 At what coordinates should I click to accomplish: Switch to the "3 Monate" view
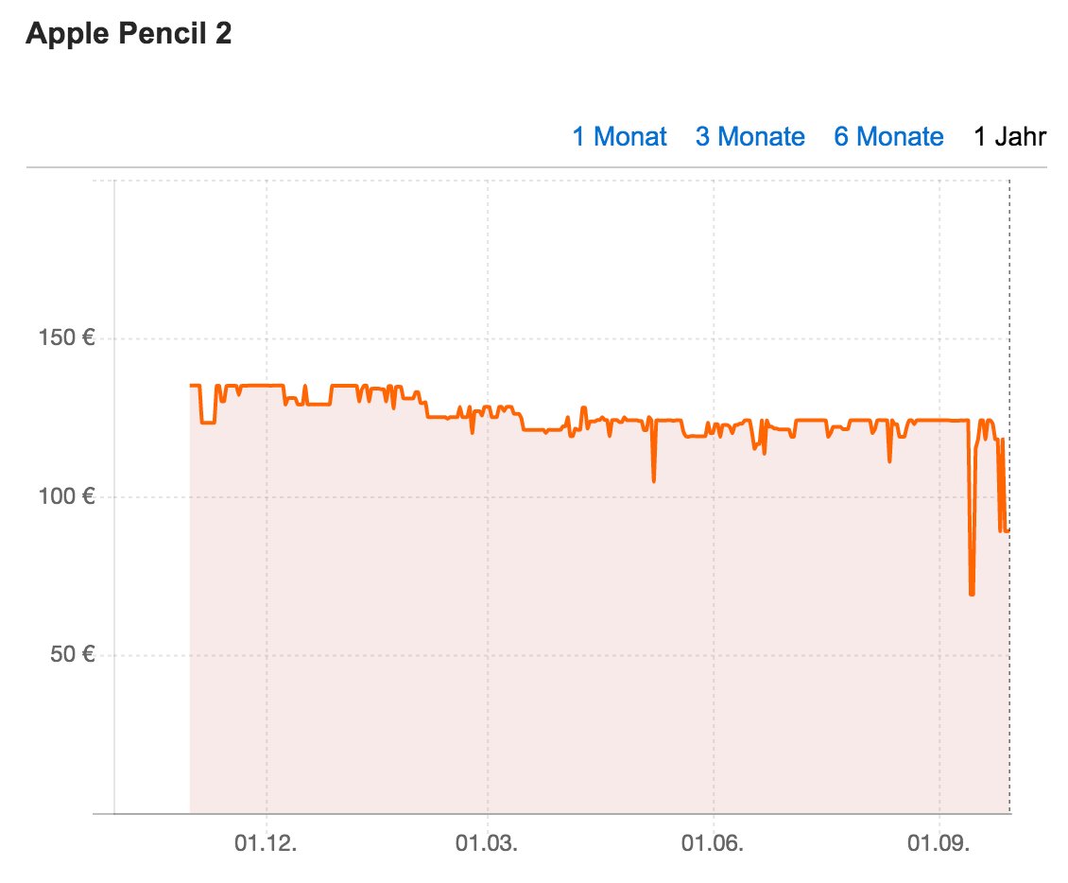click(x=750, y=137)
